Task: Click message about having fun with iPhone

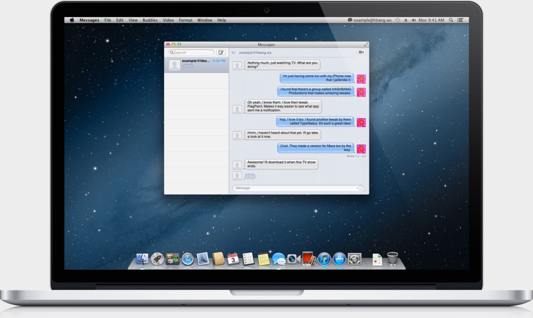Action: point(317,78)
